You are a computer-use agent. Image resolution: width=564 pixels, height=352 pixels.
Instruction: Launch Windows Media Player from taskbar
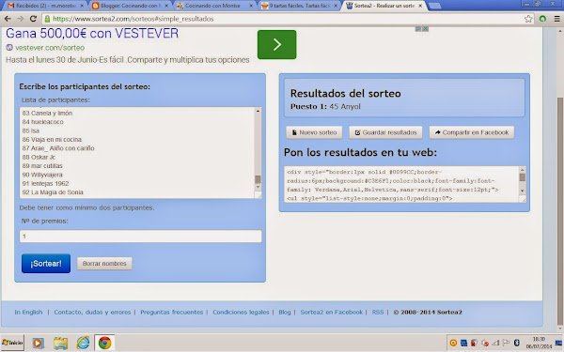pos(38,343)
